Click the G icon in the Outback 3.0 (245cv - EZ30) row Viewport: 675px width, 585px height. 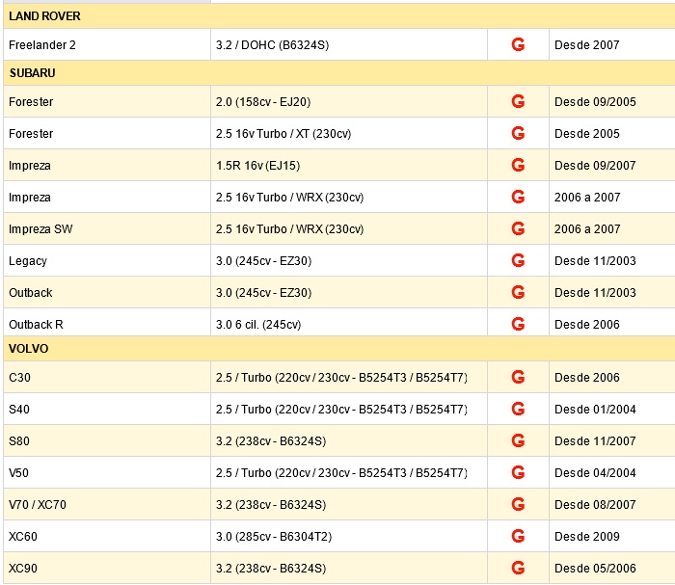pyautogui.click(x=518, y=293)
